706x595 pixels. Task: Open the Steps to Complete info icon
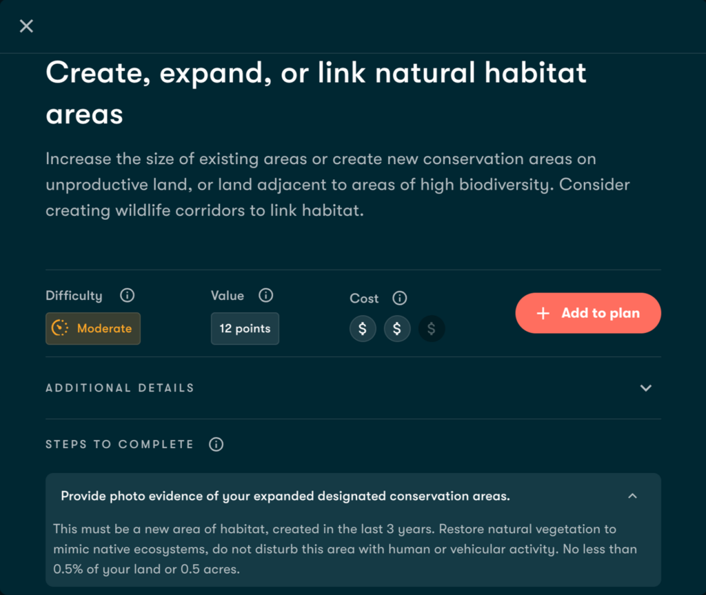point(216,444)
